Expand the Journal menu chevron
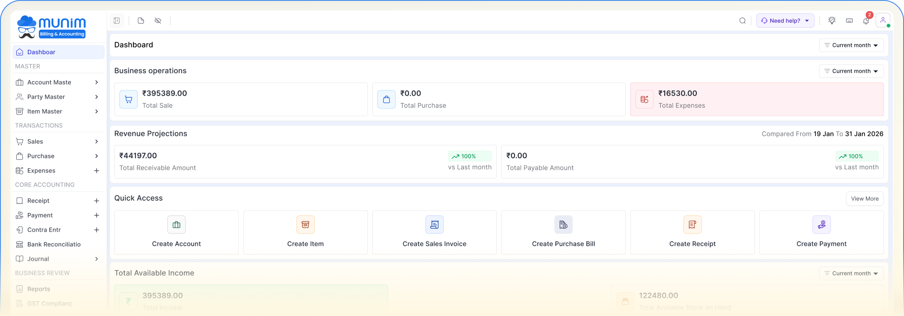Viewport: 904px width, 316px height. click(x=96, y=259)
